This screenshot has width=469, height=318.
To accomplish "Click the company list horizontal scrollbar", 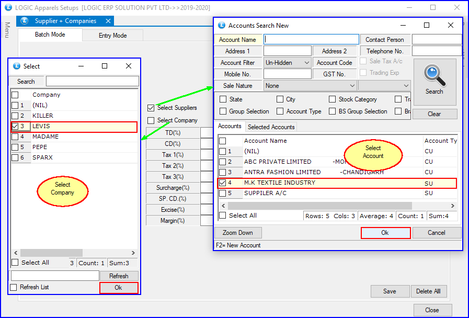I will (x=51, y=253).
